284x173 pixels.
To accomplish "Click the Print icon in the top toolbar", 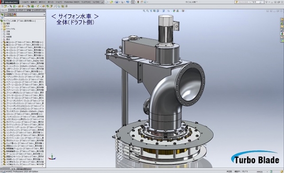I will 123,2.
